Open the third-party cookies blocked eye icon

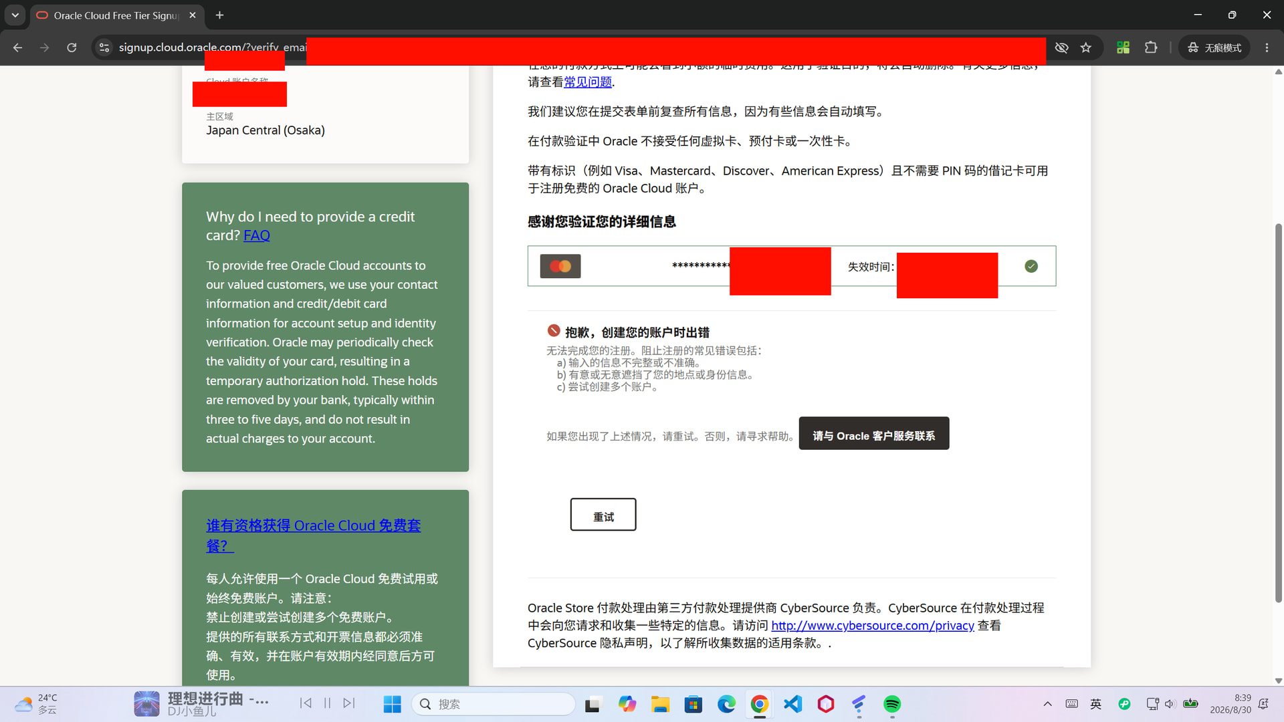(x=1061, y=47)
